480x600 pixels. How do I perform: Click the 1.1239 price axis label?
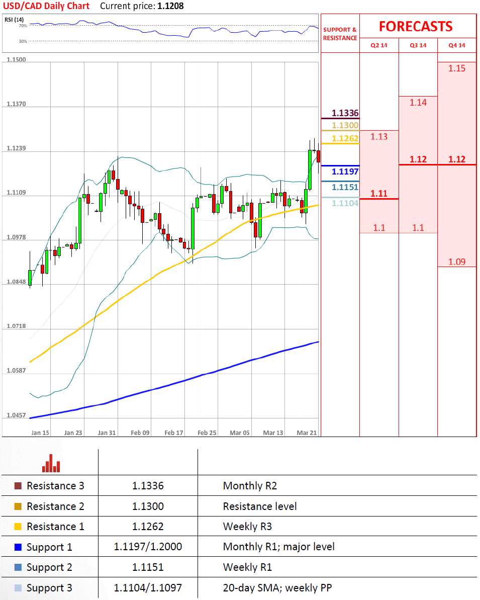tap(17, 148)
